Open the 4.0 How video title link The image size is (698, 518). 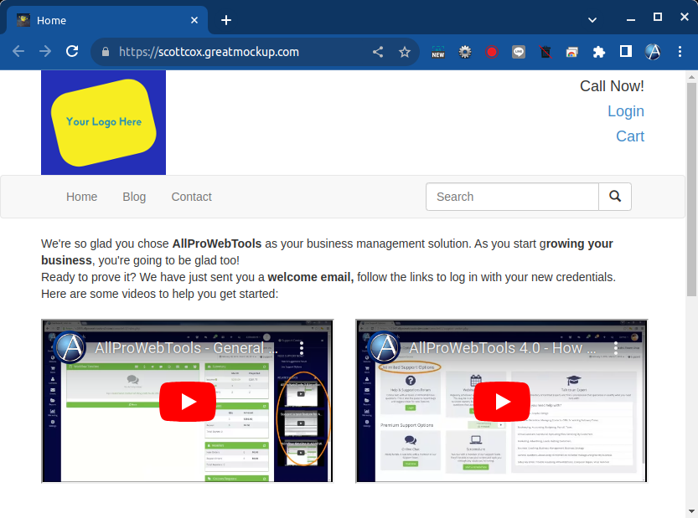point(502,348)
